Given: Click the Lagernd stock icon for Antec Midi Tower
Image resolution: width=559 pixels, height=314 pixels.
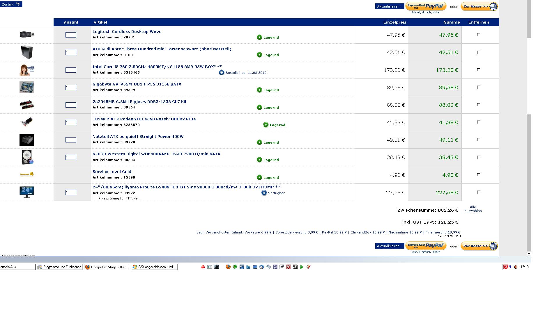Looking at the screenshot, I should (259, 55).
